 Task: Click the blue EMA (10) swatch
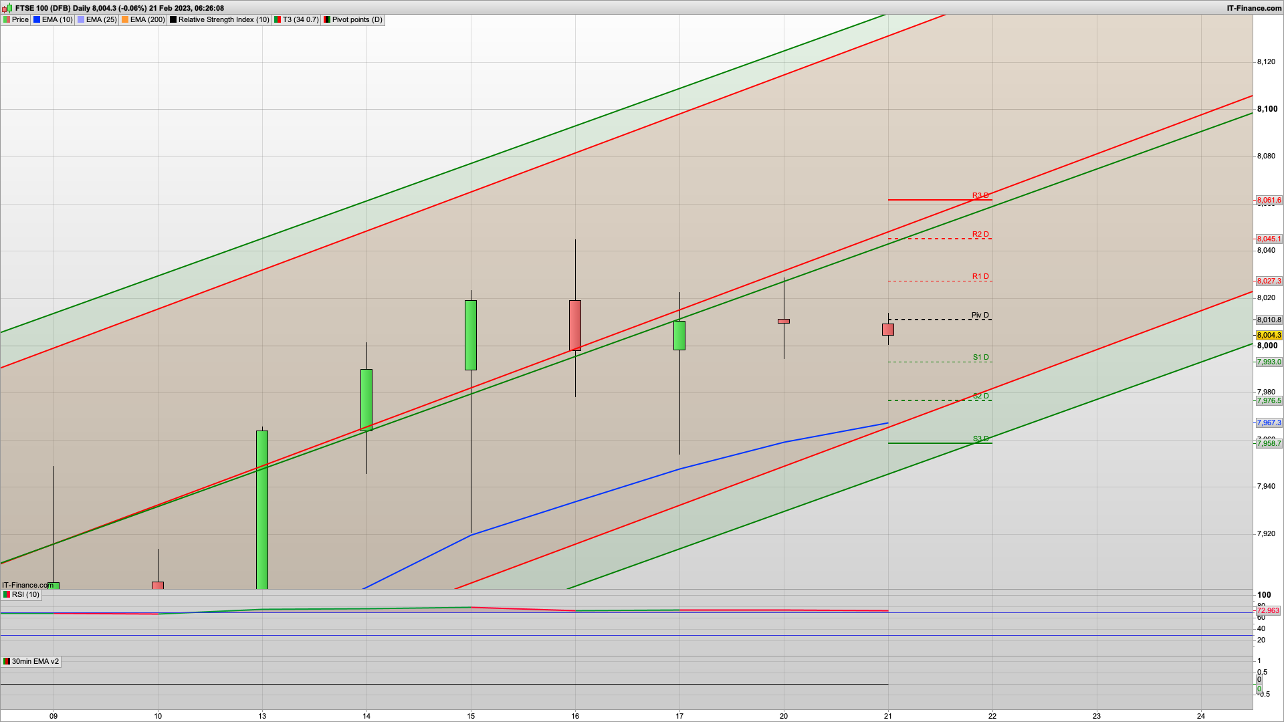[x=37, y=19]
